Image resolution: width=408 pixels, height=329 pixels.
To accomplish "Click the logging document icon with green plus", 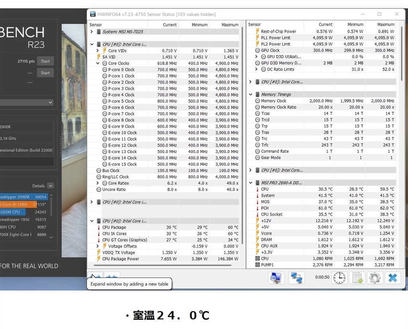I will [x=357, y=278].
